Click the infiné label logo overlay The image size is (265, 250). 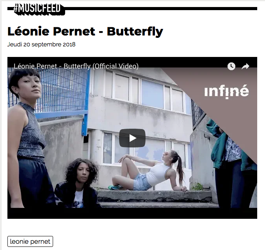click(226, 91)
